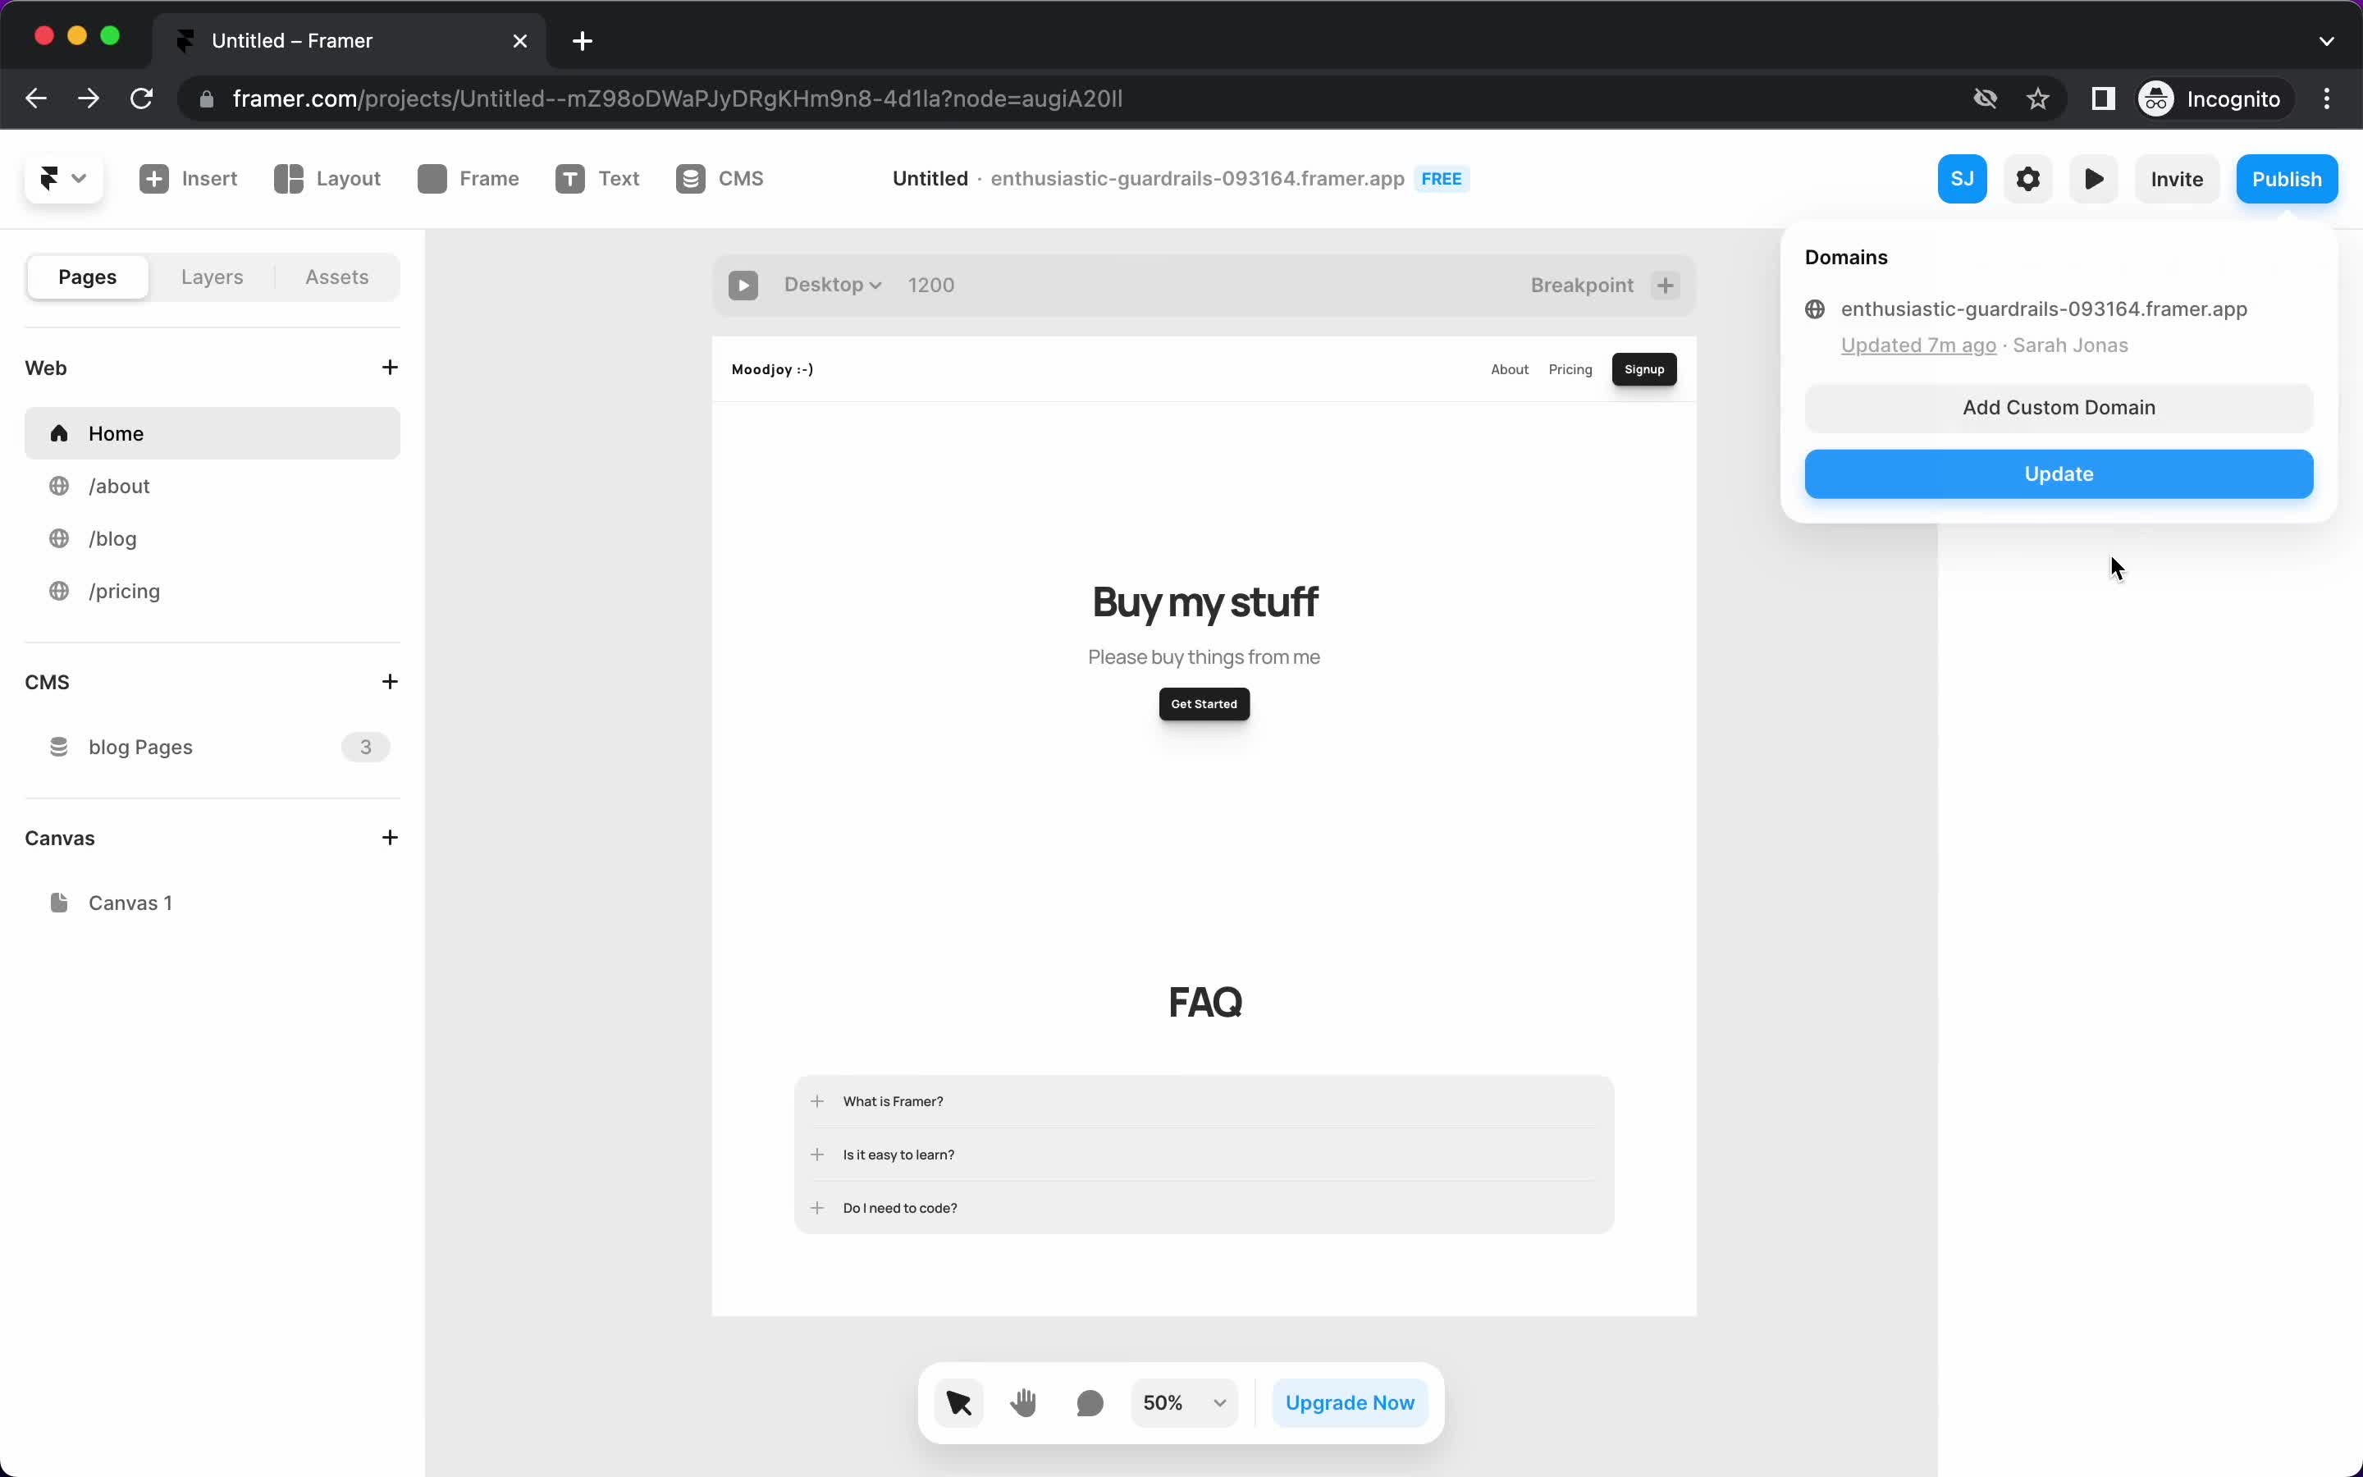The width and height of the screenshot is (2363, 1477).
Task: Expand the 'Is it easy to learn?' FAQ item
Action: pos(816,1154)
